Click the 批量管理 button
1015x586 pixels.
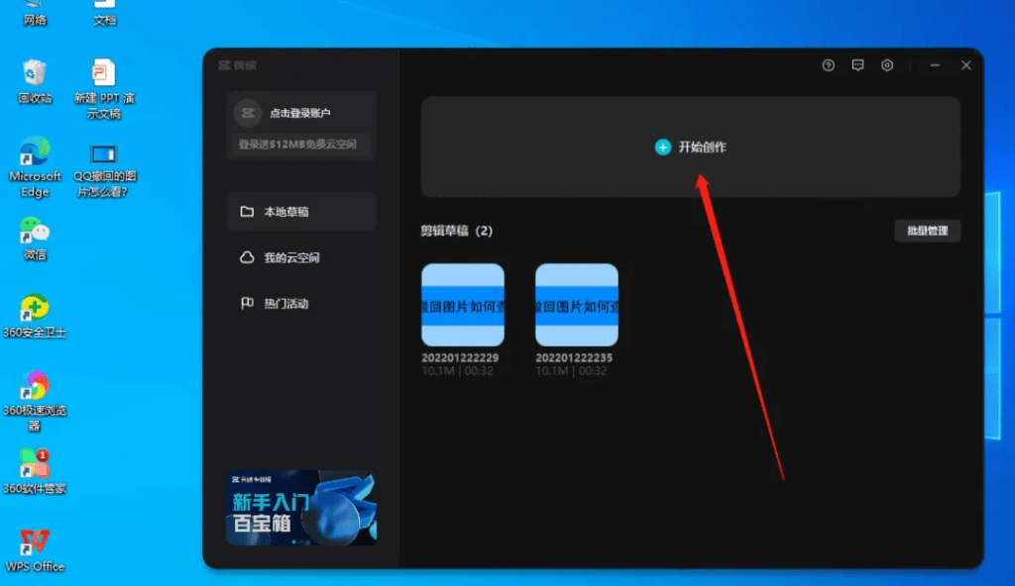(x=928, y=231)
